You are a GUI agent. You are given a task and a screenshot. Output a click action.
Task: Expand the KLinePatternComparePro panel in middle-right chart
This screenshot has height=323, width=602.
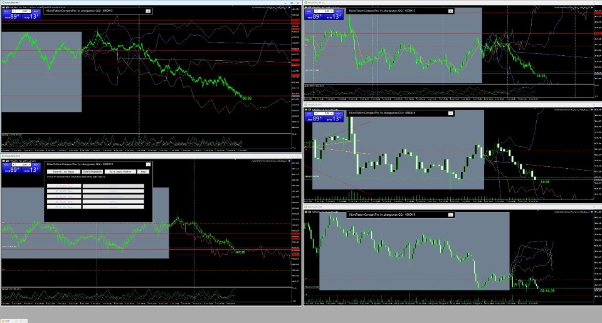[451, 114]
